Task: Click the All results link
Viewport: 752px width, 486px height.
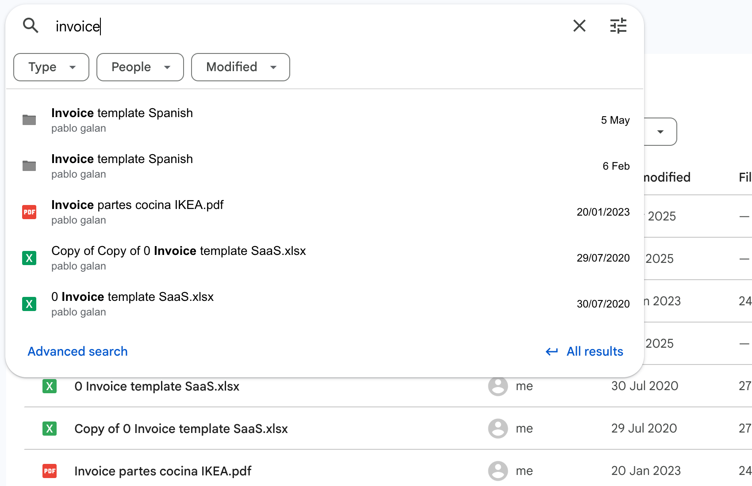Action: click(595, 351)
